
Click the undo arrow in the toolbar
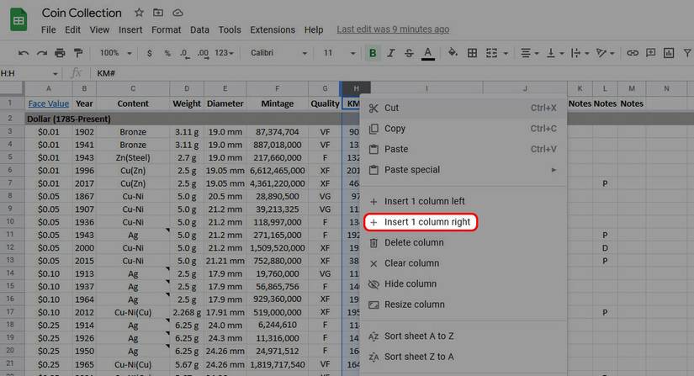[24, 53]
